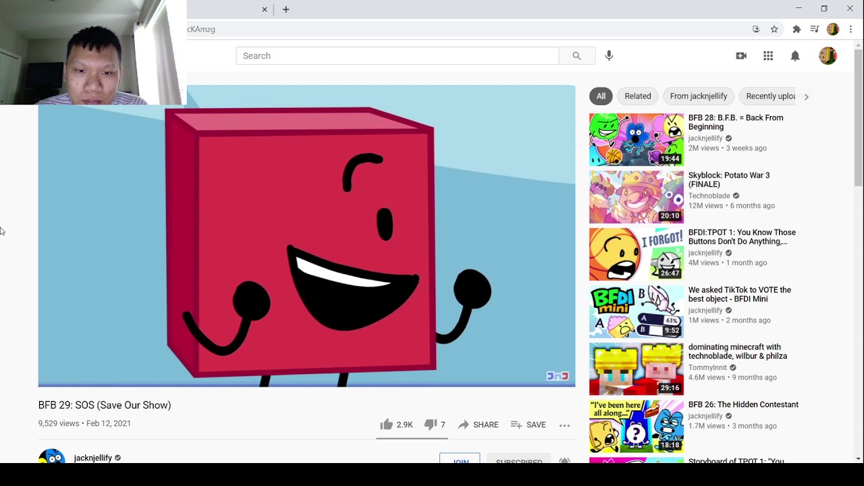Open Skyblock: Potato War 3 thumbnail

(x=637, y=197)
